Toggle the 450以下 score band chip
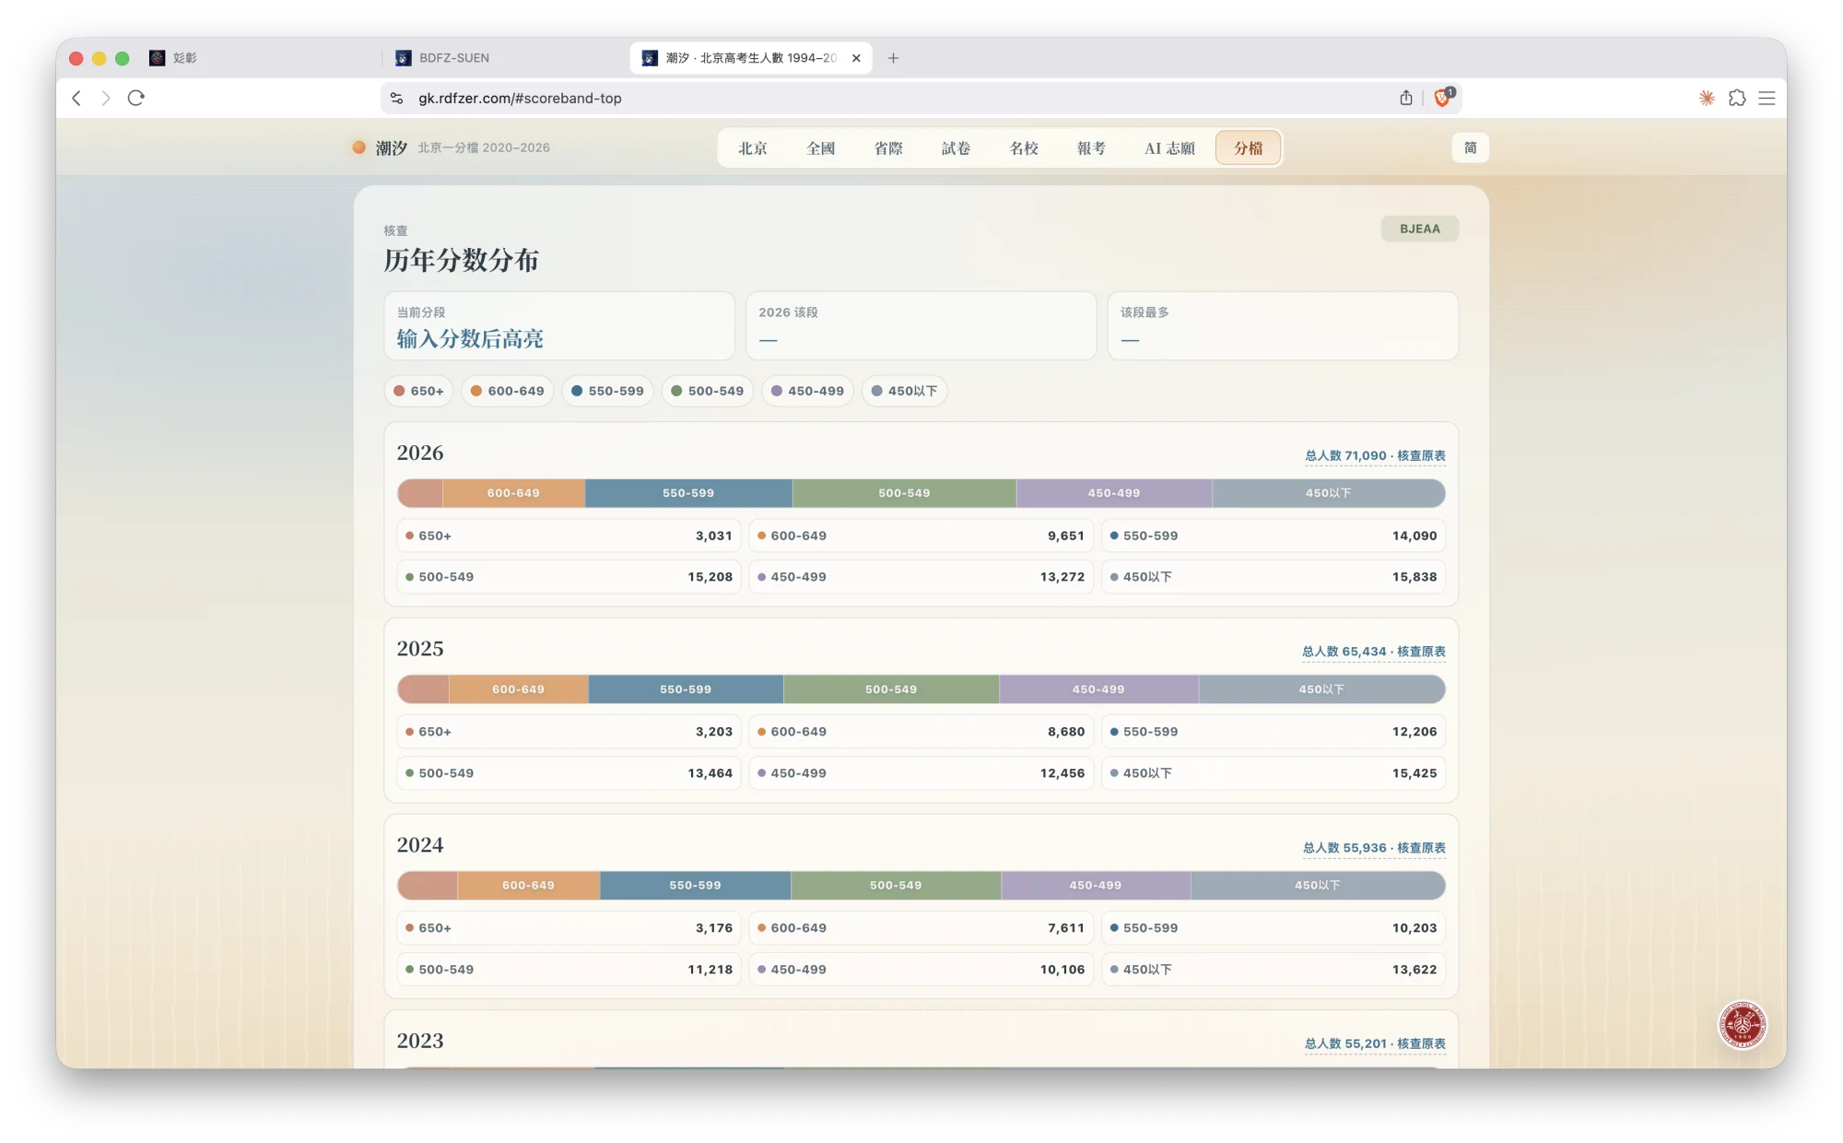Screen dimensions: 1843x1143 pyautogui.click(x=904, y=391)
